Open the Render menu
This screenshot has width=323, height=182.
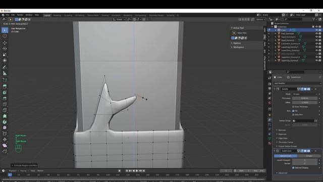click(x=20, y=15)
